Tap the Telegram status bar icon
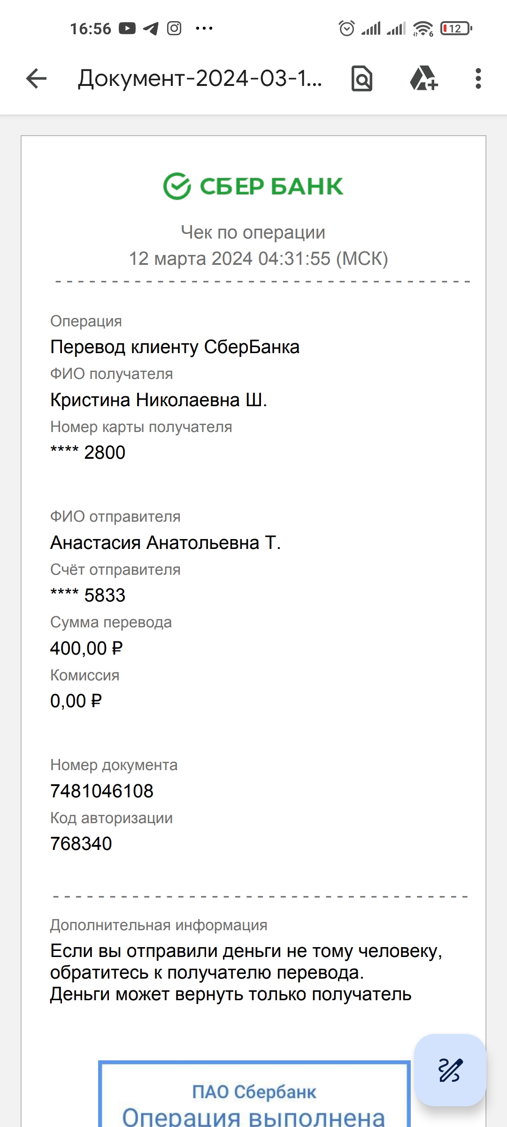This screenshot has width=507, height=1127. (x=151, y=29)
